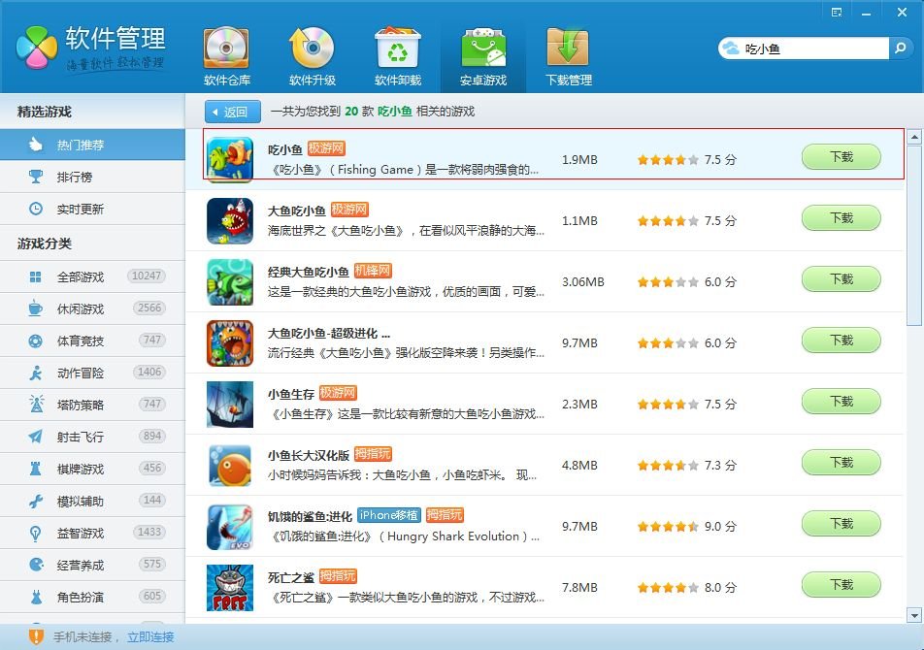Viewport: 924px width, 650px height.
Task: Click the scrollbar up arrow
Action: 914,137
